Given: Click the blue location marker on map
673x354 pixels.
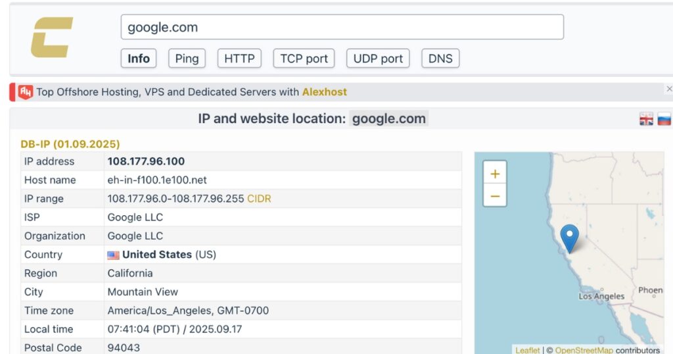Looking at the screenshot, I should [x=570, y=238].
